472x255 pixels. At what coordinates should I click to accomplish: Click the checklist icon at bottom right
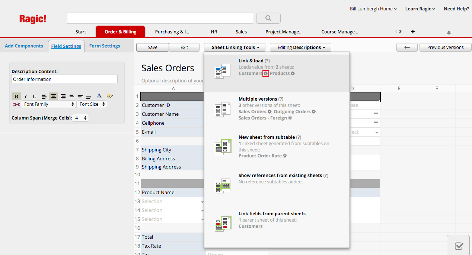[x=459, y=246]
